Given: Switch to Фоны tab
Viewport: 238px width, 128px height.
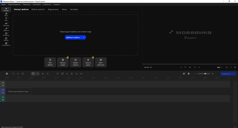Looking at the screenshot, I should click(64, 10).
